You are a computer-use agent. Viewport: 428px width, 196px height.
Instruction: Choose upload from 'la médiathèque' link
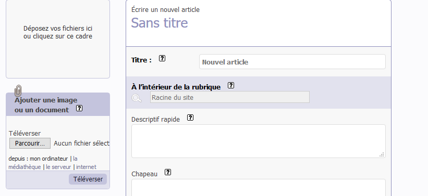tap(43, 163)
